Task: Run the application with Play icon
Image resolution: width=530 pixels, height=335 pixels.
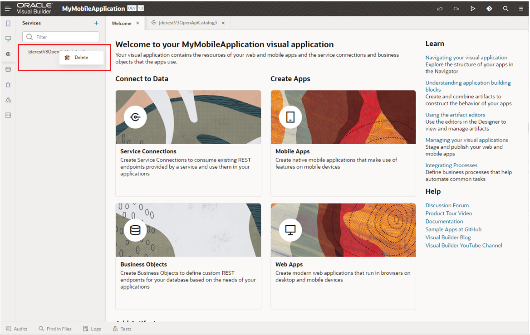Action: point(473,9)
